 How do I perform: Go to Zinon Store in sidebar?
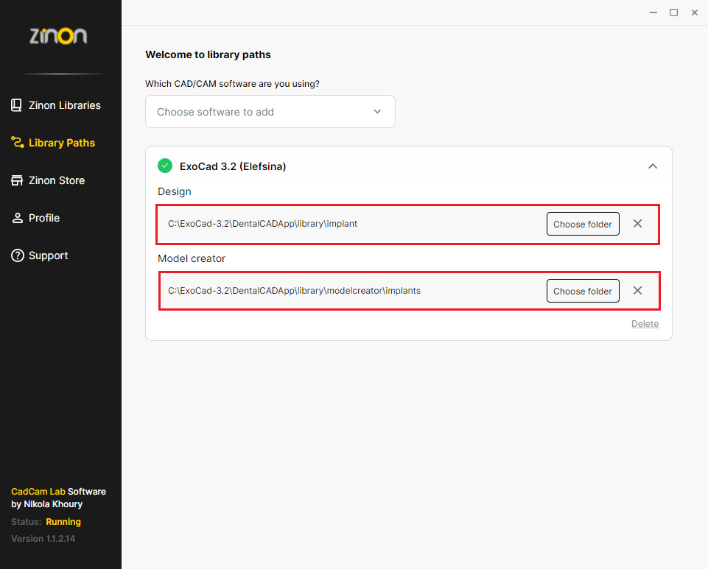48,180
